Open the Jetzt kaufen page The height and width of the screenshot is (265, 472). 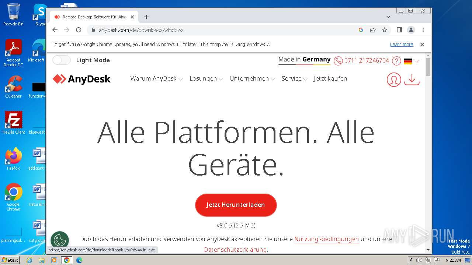coord(330,79)
